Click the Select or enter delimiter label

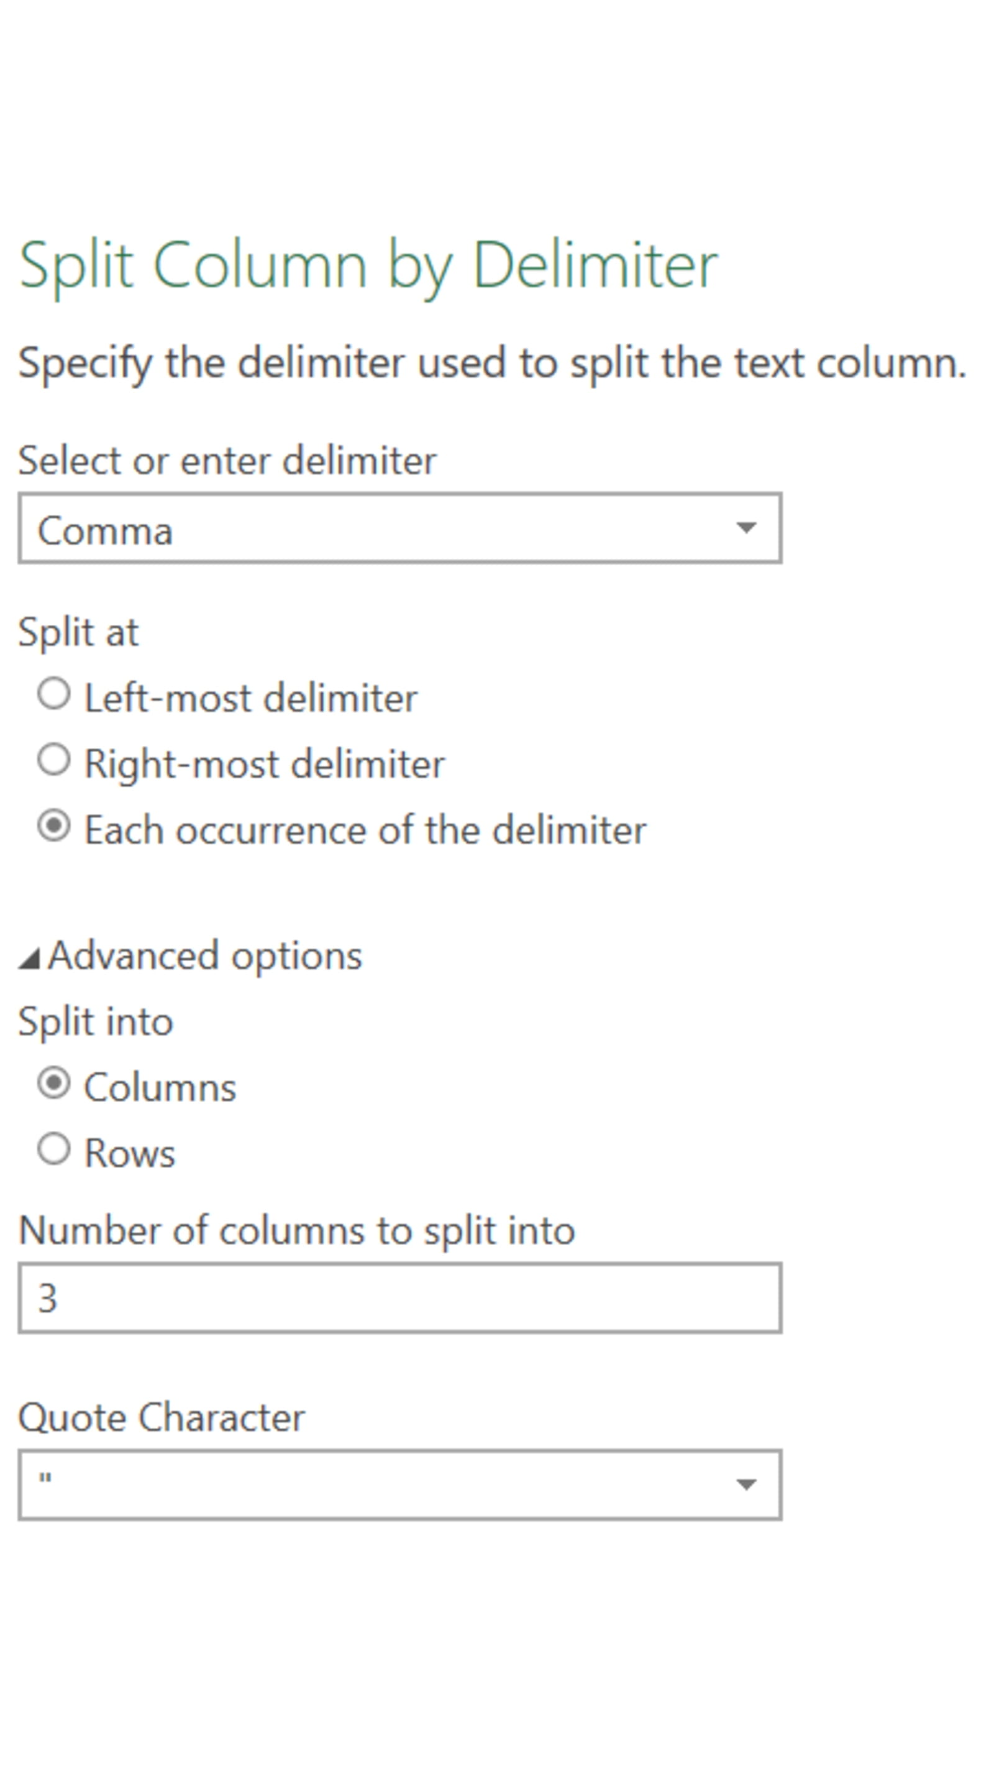(227, 460)
